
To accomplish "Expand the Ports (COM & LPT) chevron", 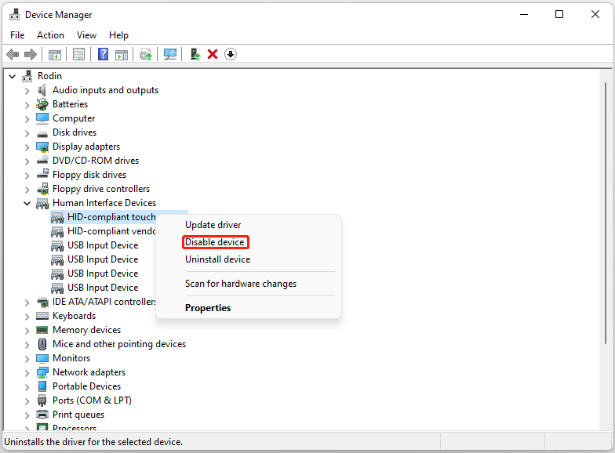I will click(x=27, y=401).
